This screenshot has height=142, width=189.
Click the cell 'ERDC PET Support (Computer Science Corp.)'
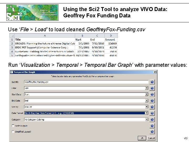click(45, 47)
